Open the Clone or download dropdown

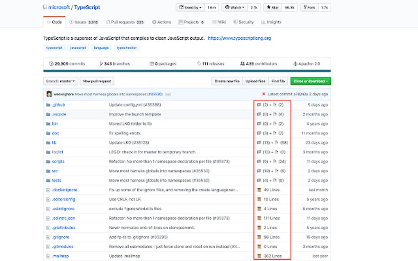point(311,81)
